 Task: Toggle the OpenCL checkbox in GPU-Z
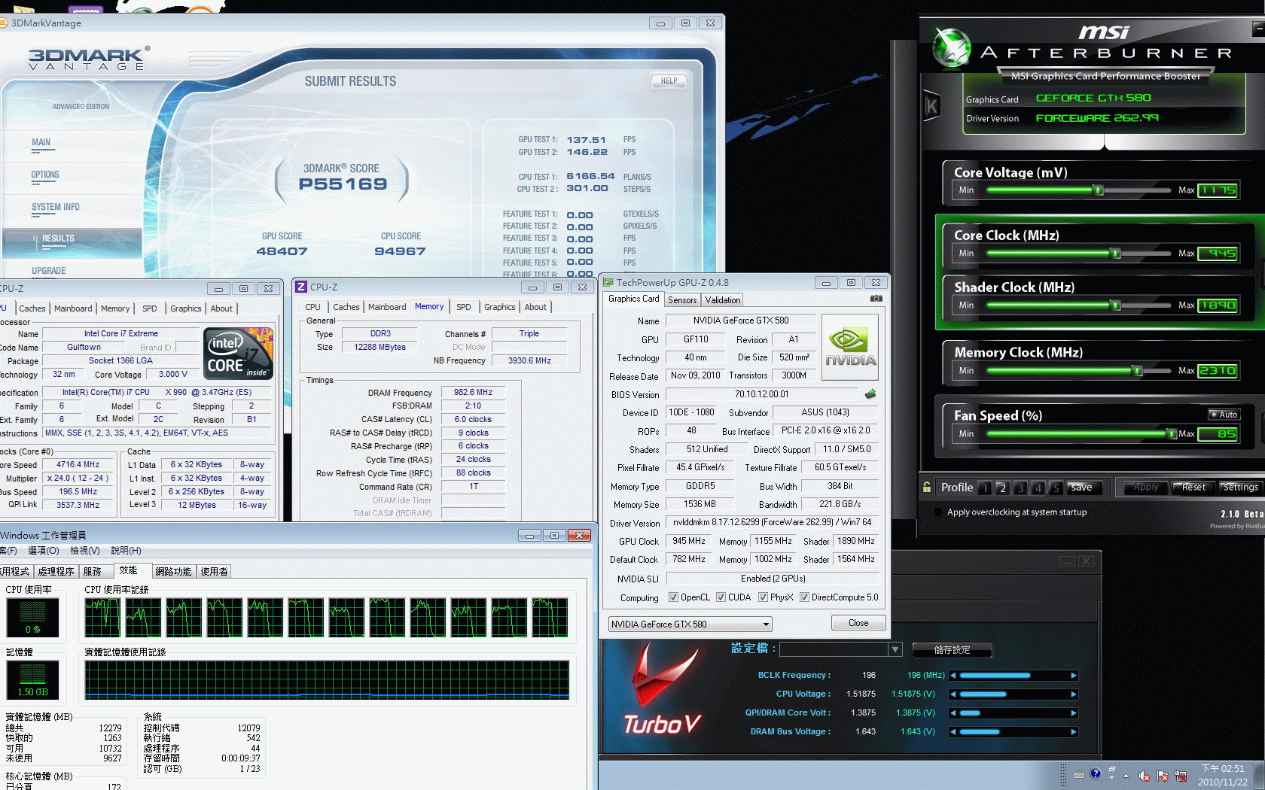[673, 597]
